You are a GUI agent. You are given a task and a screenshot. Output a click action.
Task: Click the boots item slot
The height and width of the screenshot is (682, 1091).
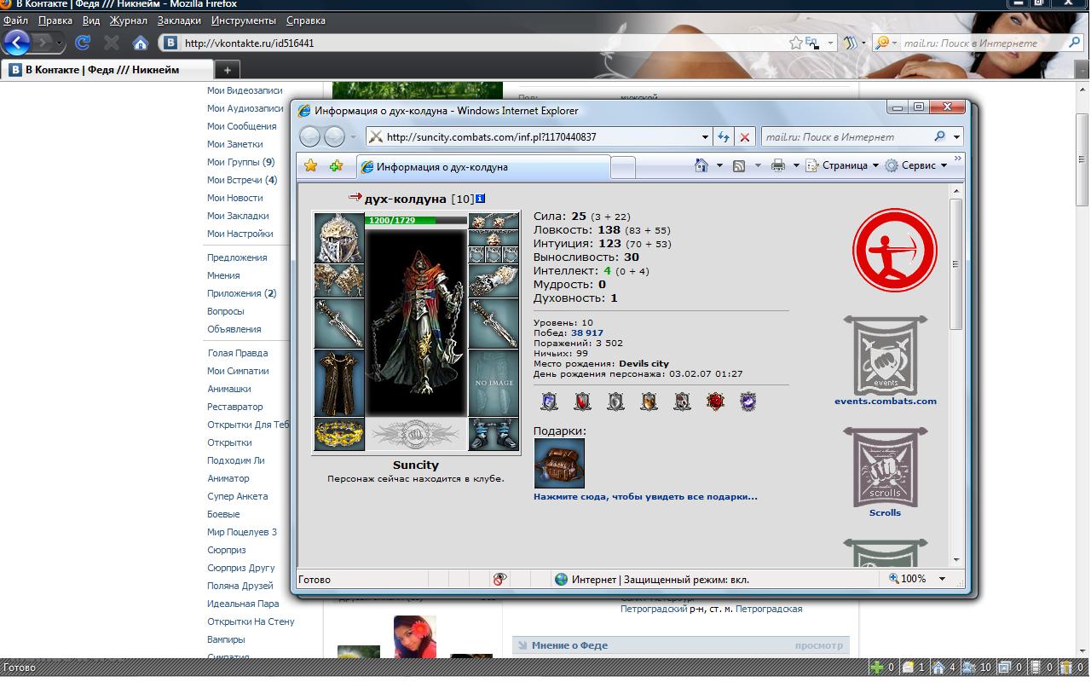pyautogui.click(x=494, y=434)
